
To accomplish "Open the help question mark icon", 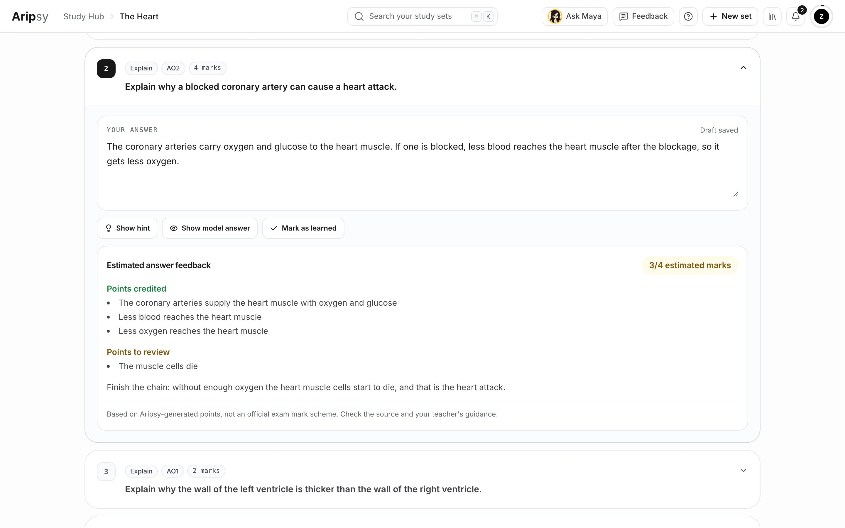I will click(688, 16).
